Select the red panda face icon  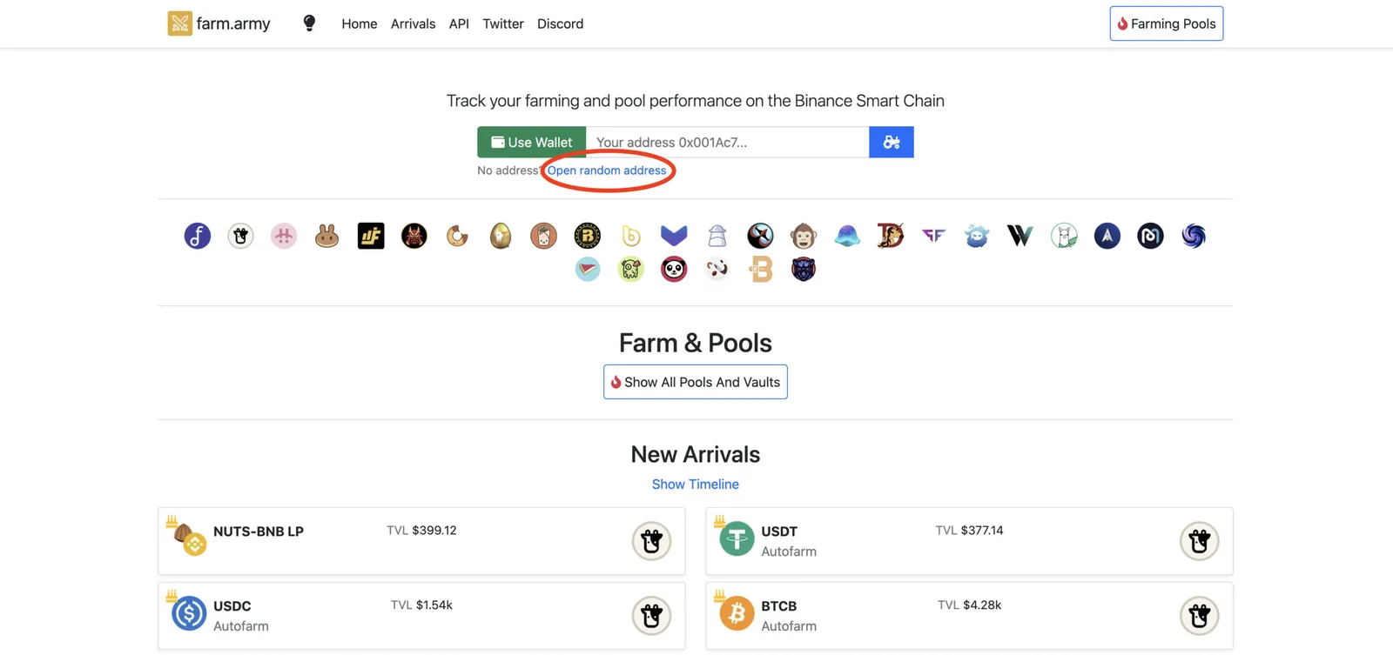click(x=674, y=269)
